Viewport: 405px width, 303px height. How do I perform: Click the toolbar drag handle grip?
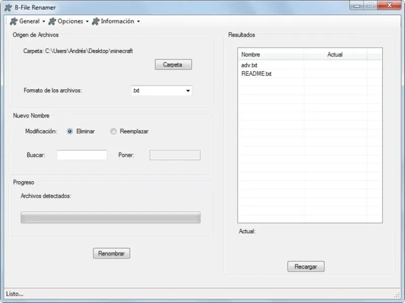(6, 21)
